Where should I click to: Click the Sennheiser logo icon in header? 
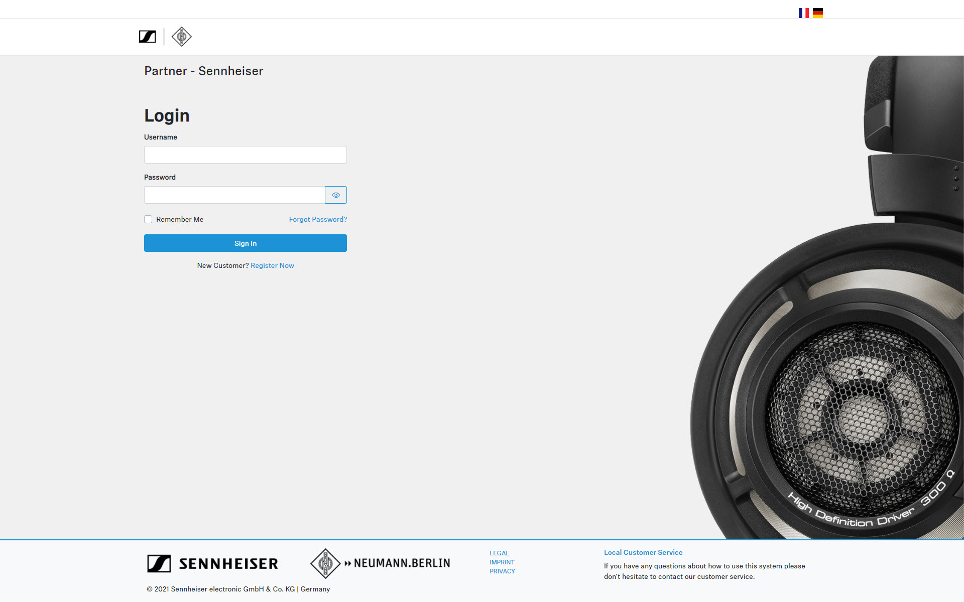click(x=147, y=37)
